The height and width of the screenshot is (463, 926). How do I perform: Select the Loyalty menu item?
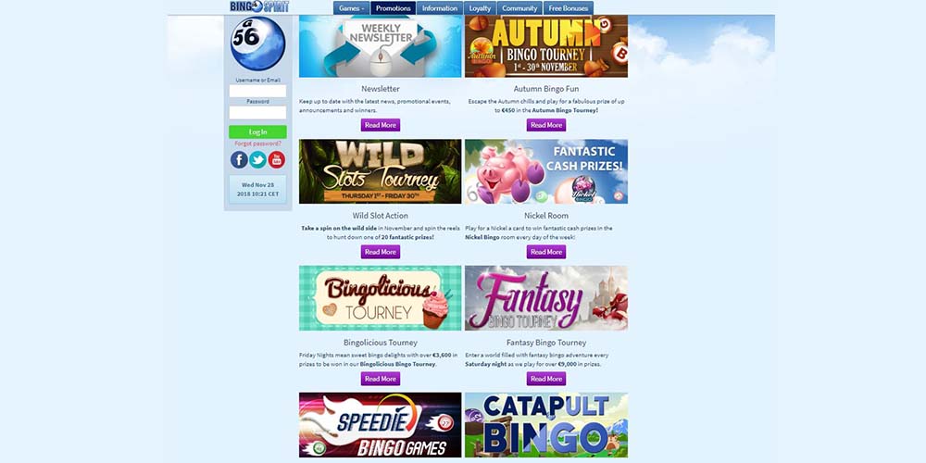click(480, 8)
